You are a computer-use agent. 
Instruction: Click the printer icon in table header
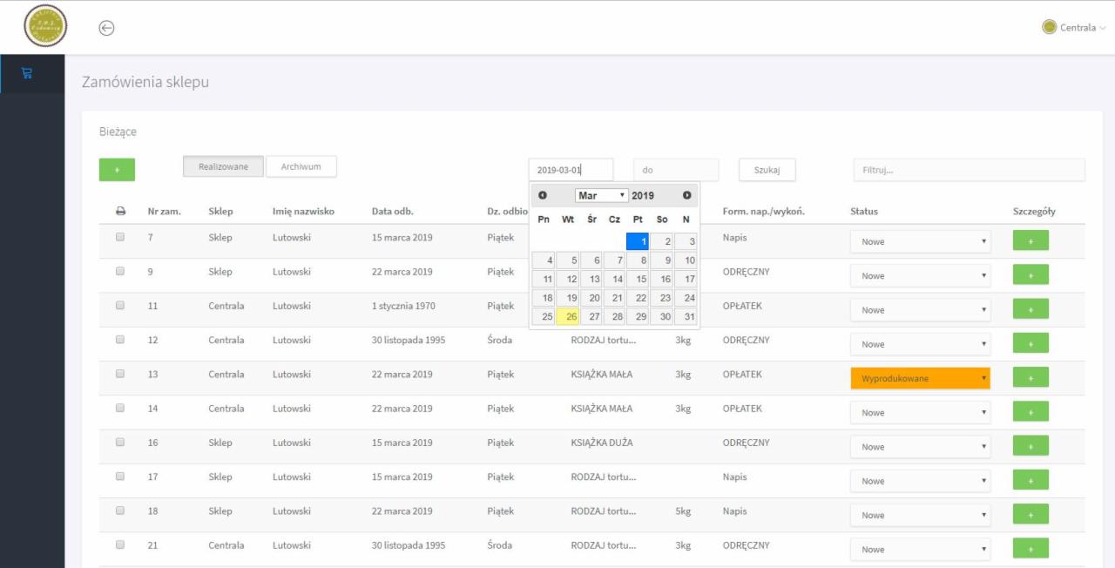click(x=120, y=211)
